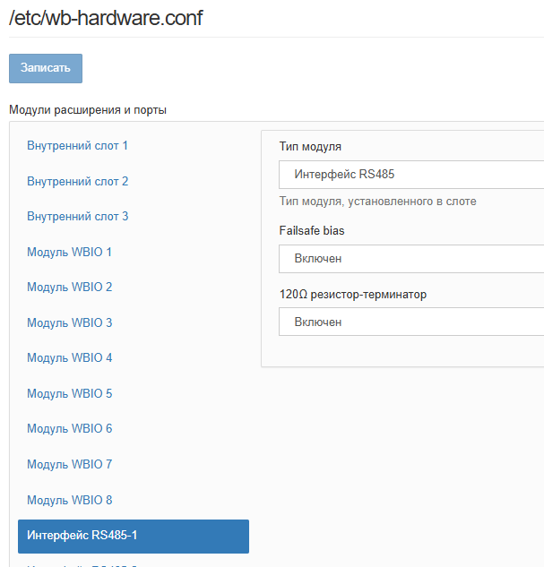This screenshot has width=544, height=567.
Task: Select Модуль WBIO 5
Action: 70,393
